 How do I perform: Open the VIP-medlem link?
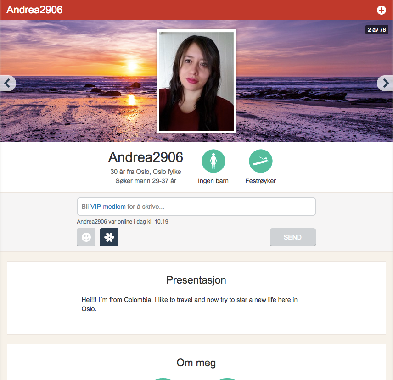tap(108, 207)
